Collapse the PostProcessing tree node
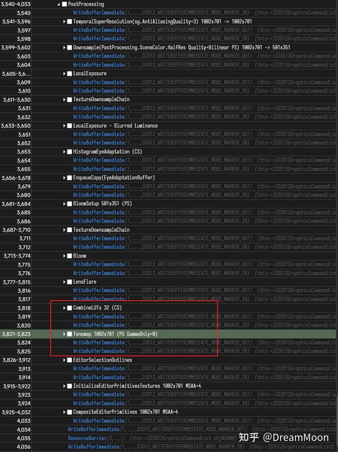The width and height of the screenshot is (338, 452). (x=59, y=4)
